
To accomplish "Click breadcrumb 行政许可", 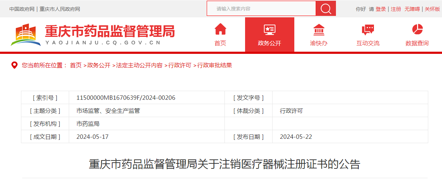I will pos(180,65).
